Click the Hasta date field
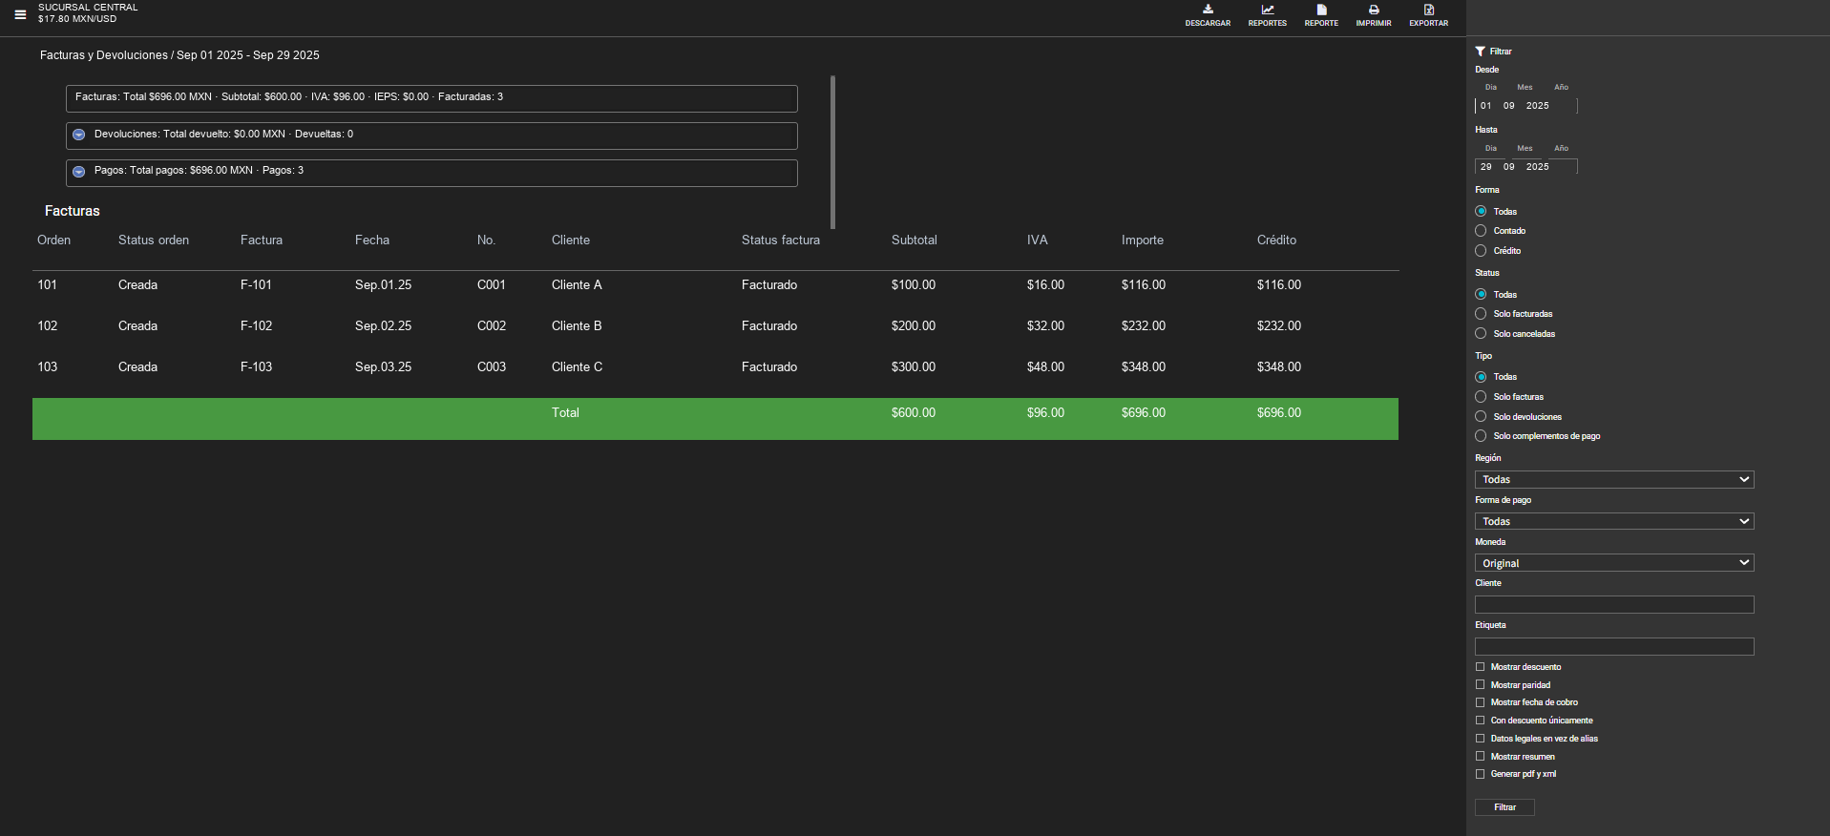This screenshot has width=1830, height=836. point(1525,167)
